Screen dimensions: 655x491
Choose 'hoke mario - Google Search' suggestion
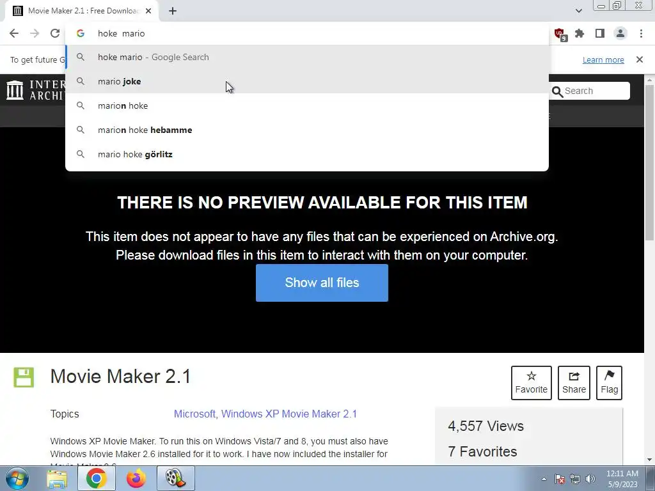point(307,57)
